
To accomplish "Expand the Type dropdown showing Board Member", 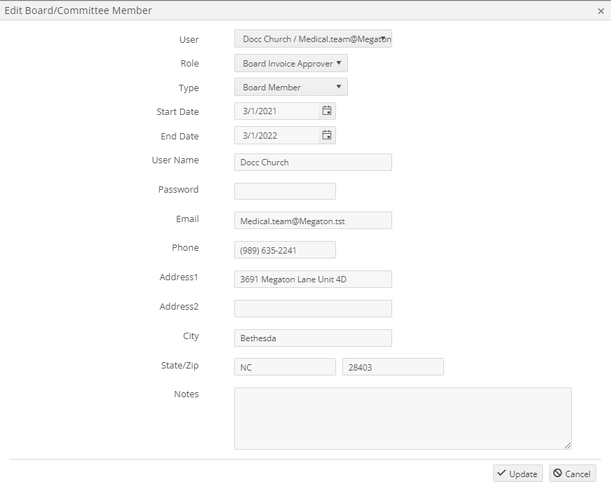I will click(x=290, y=87).
